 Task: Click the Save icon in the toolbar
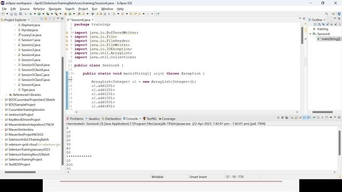pos(11,14)
